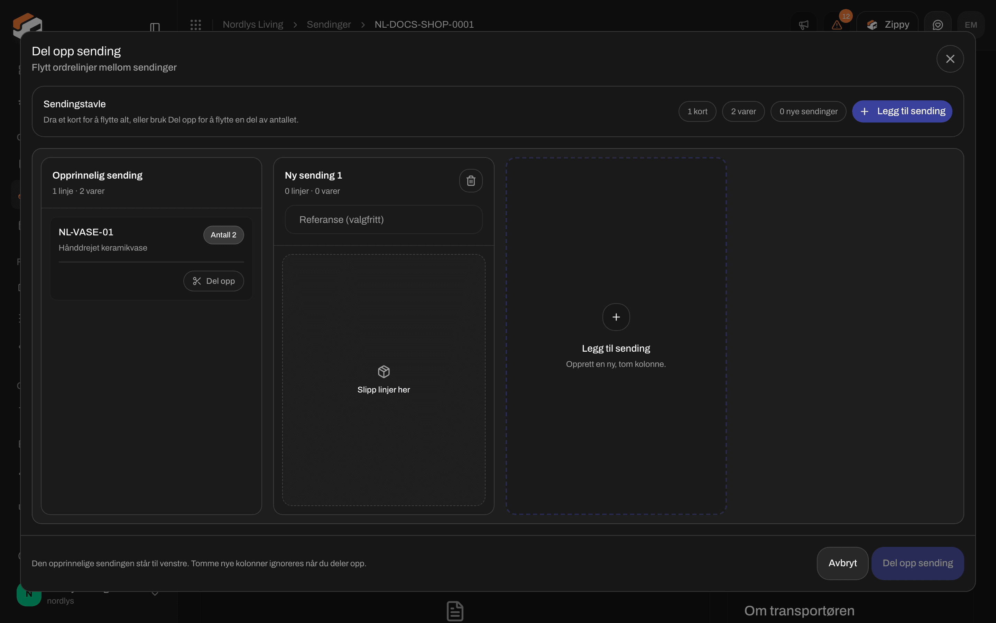Image resolution: width=996 pixels, height=623 pixels.
Task: Open the Zippy assistant button
Action: (x=888, y=25)
